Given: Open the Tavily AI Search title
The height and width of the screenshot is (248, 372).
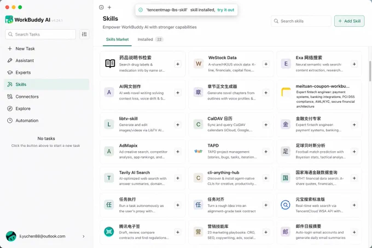Looking at the screenshot, I should click(134, 172).
